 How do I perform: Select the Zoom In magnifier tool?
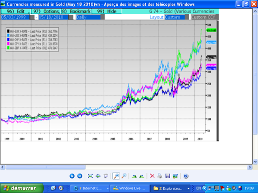[x=116, y=176]
